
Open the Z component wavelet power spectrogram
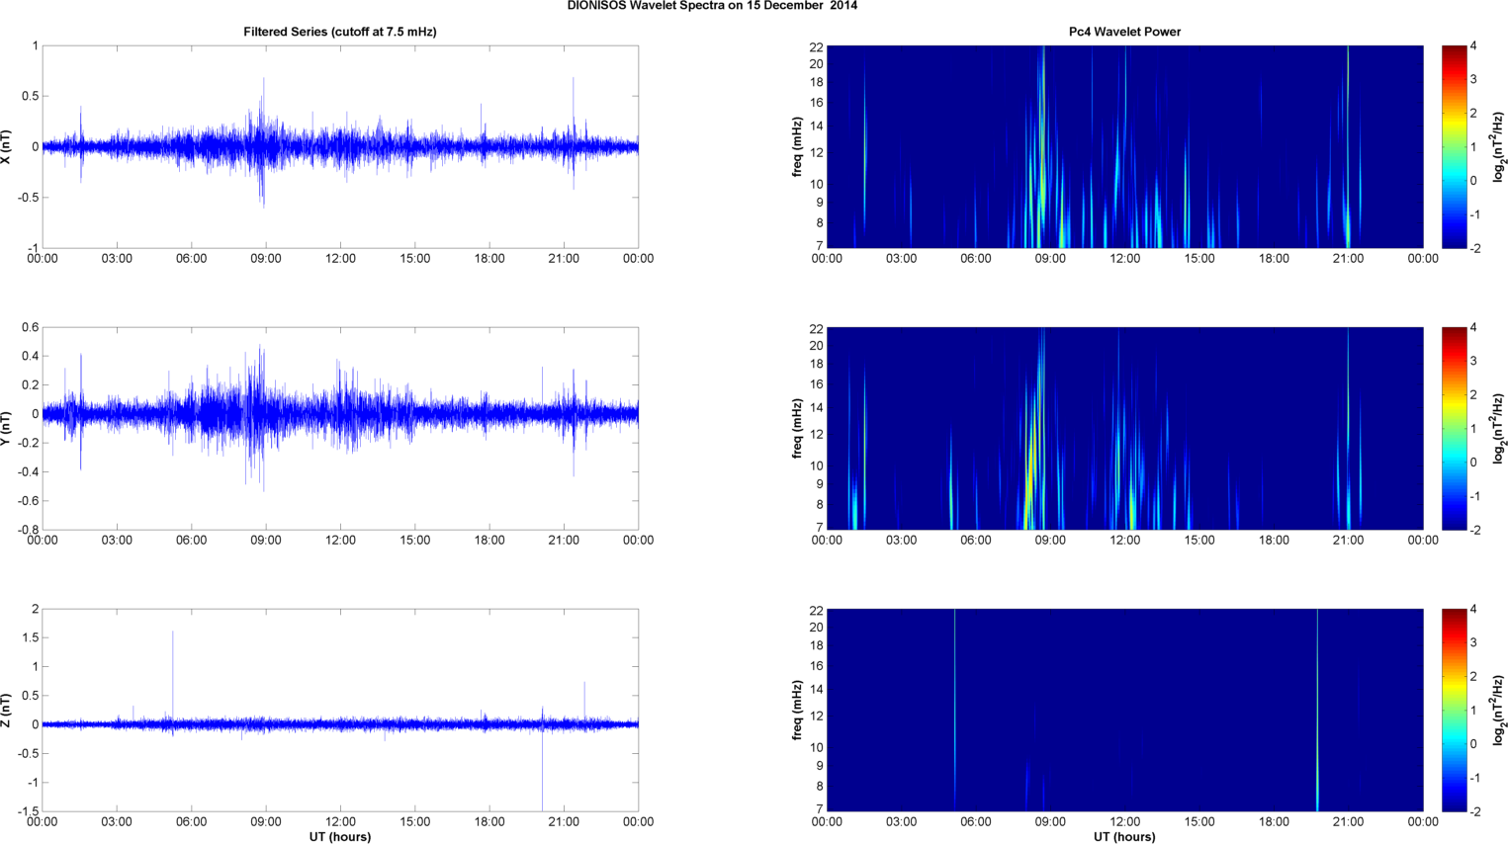coord(1124,710)
